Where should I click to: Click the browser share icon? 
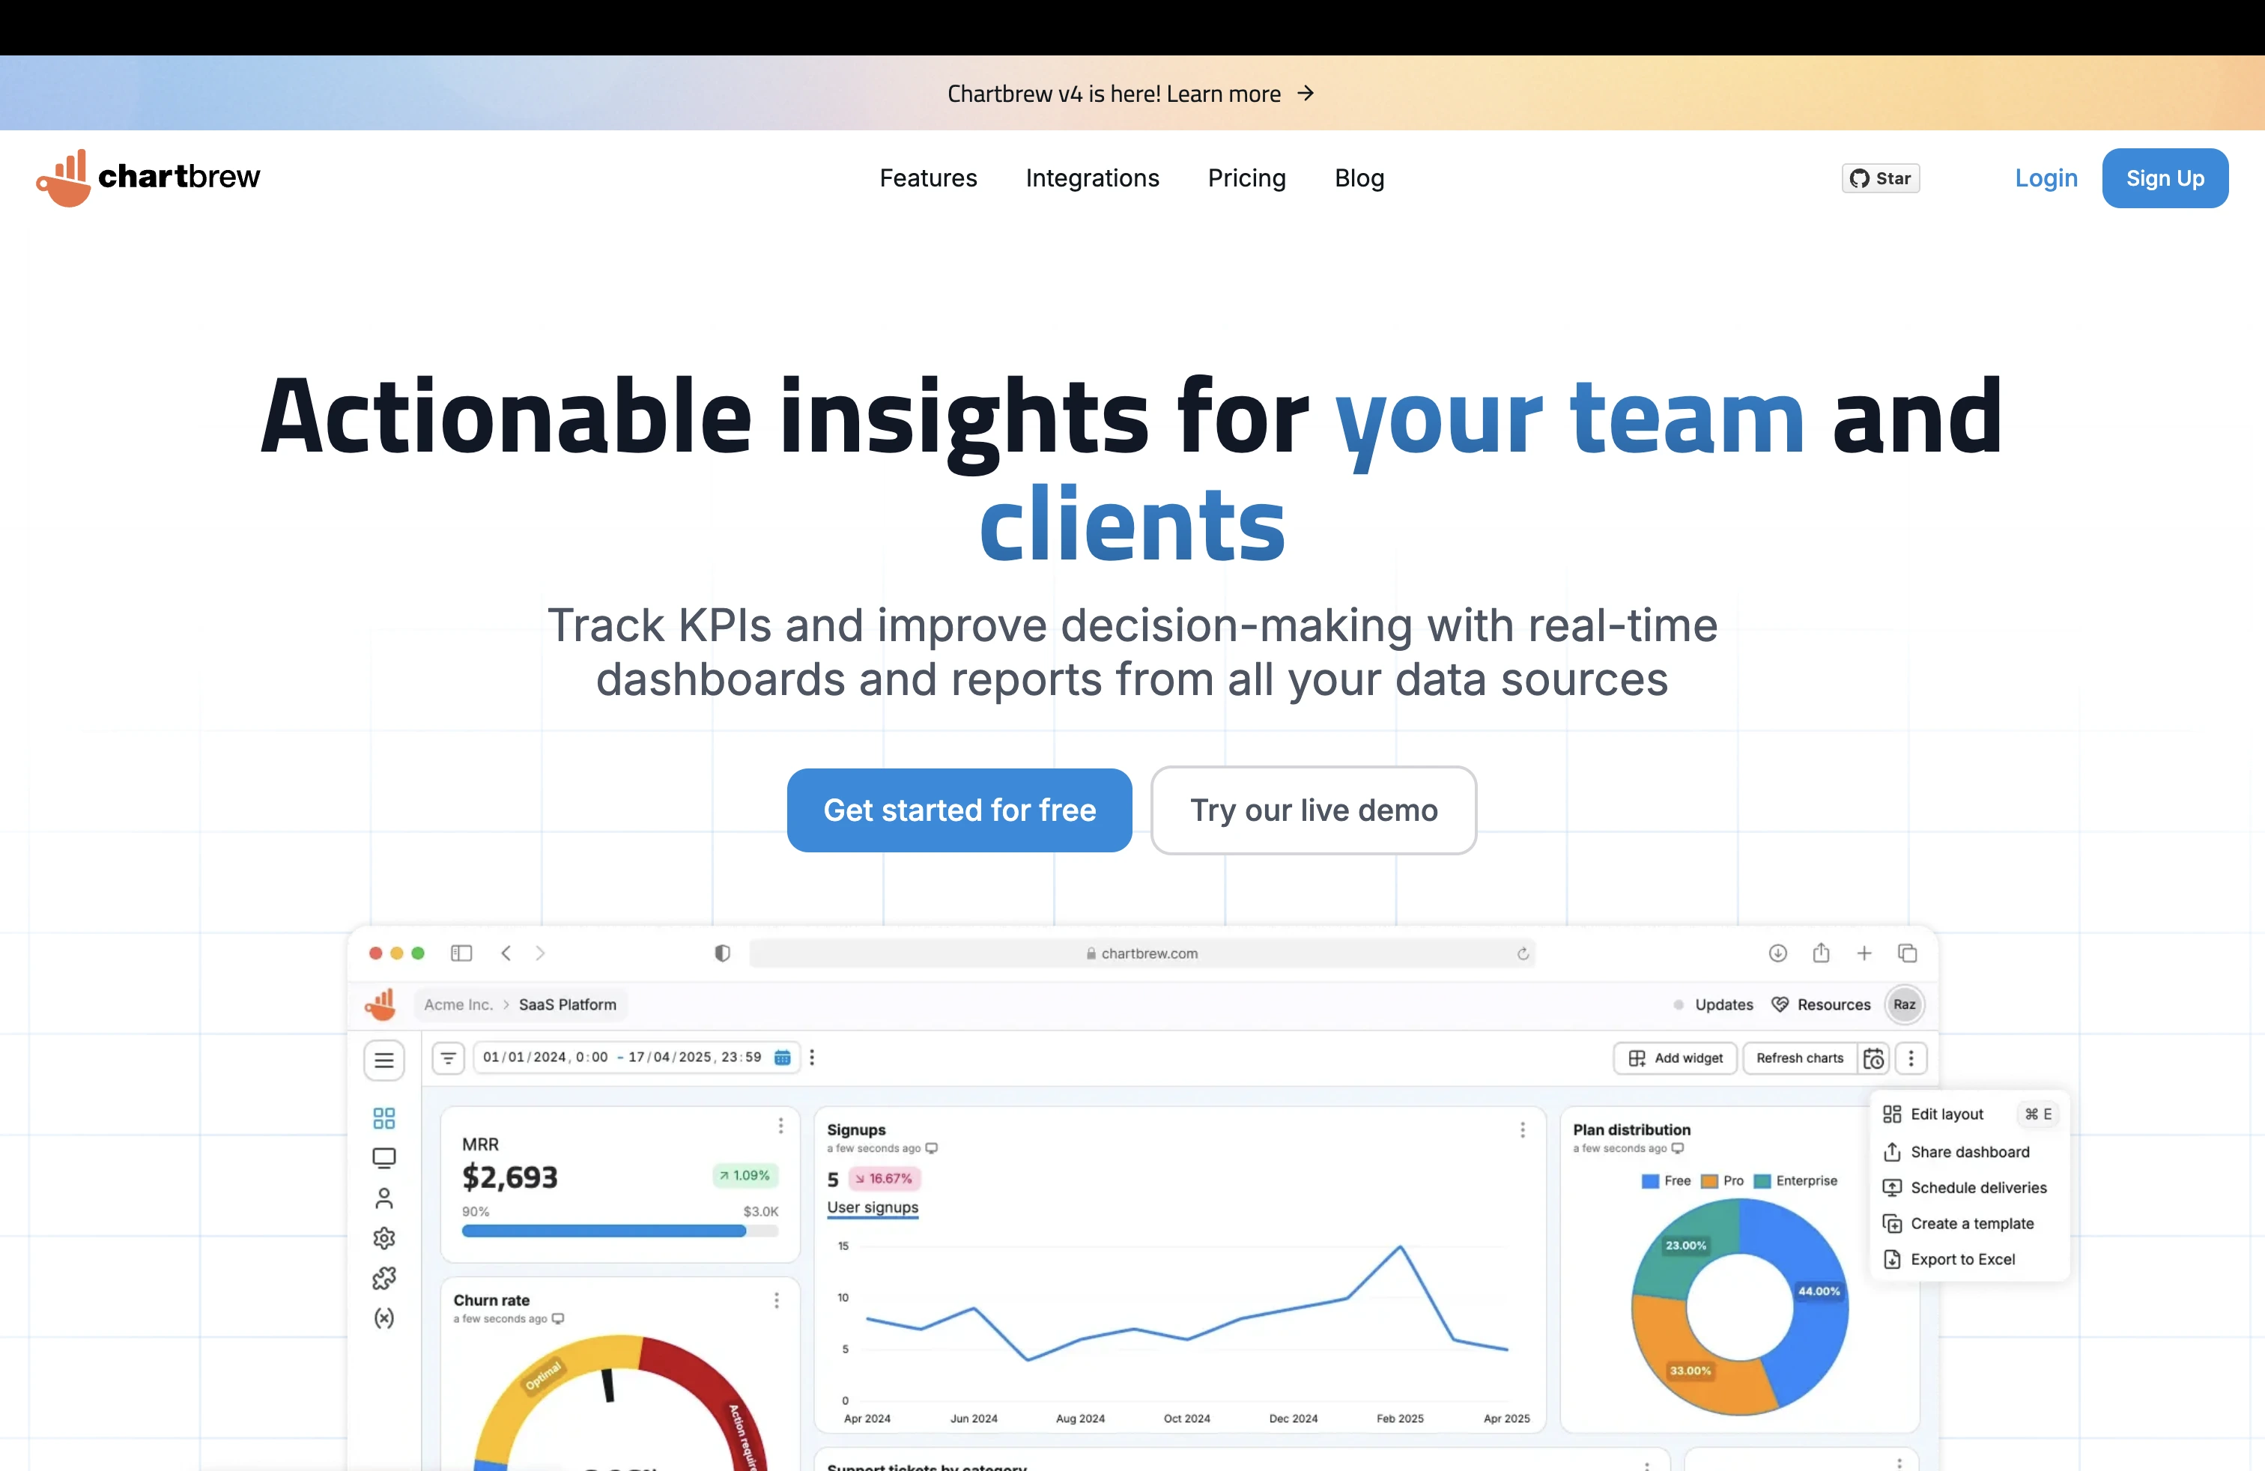pos(1821,951)
